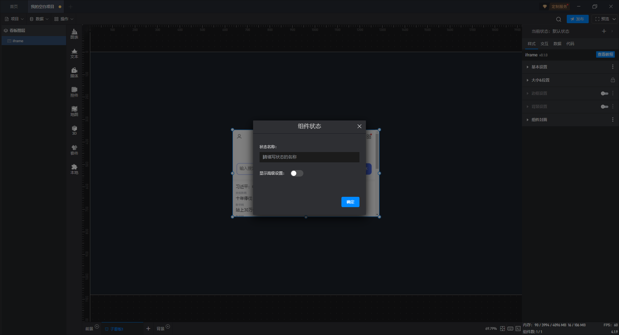Add a new state with plus icon
This screenshot has height=335, width=619.
(x=604, y=31)
